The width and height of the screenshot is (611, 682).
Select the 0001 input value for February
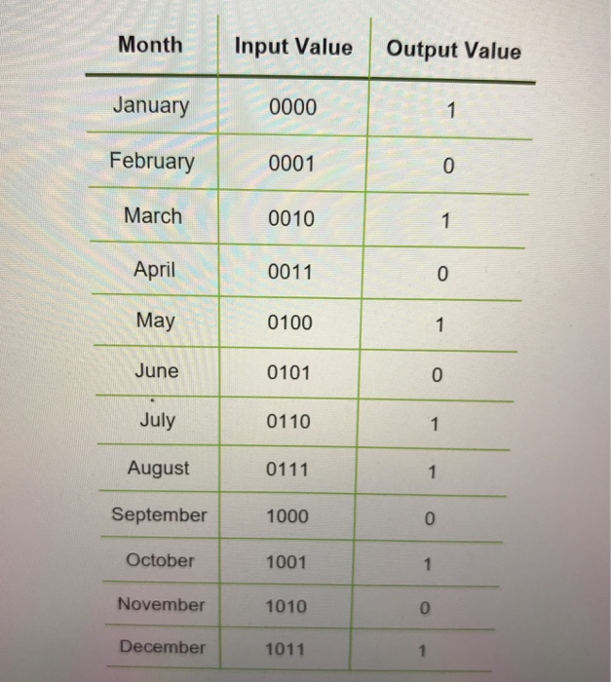(x=291, y=164)
